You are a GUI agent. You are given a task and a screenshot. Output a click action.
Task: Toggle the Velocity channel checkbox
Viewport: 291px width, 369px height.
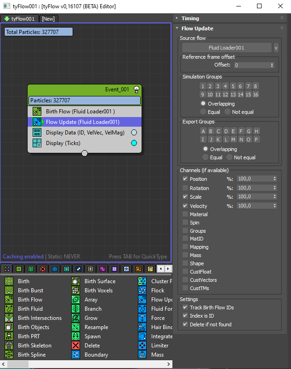click(x=185, y=206)
